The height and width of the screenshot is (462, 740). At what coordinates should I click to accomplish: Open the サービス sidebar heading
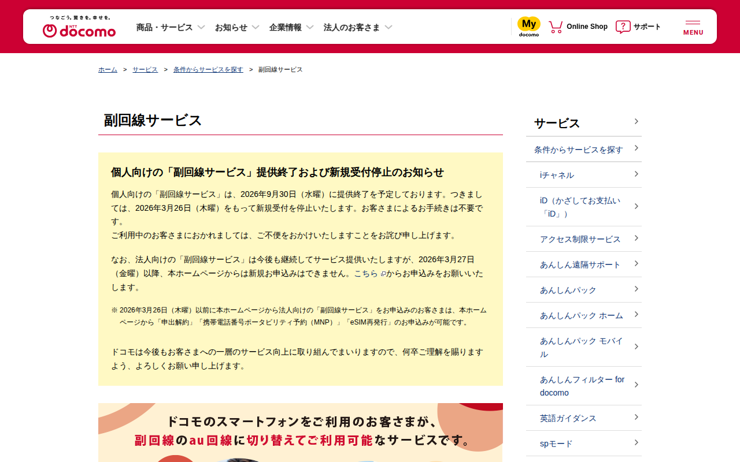click(x=584, y=123)
